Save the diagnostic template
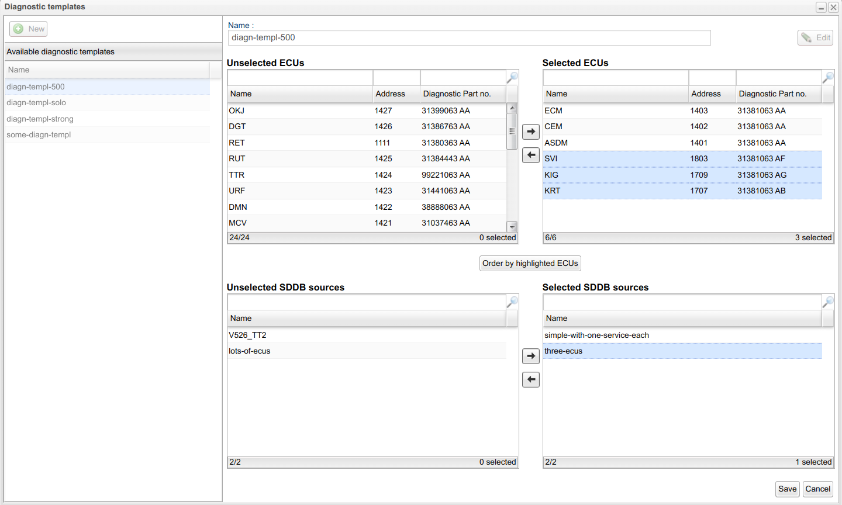 click(x=787, y=489)
